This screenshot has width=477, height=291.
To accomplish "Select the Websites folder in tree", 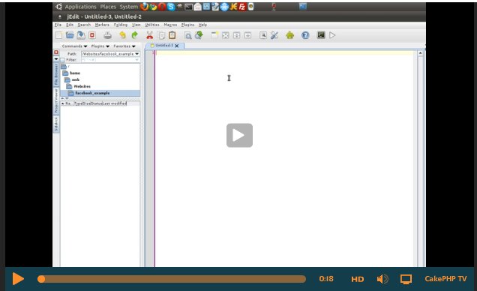I will click(x=78, y=86).
